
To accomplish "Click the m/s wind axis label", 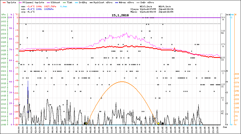I will pyautogui.click(x=228, y=14).
